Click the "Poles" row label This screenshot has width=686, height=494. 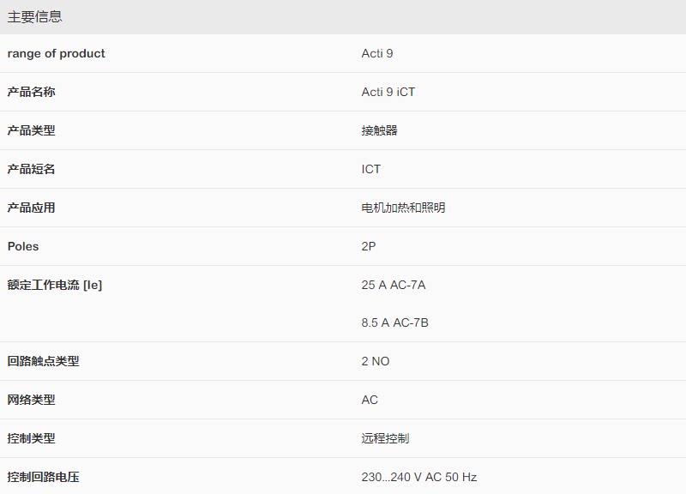point(23,246)
